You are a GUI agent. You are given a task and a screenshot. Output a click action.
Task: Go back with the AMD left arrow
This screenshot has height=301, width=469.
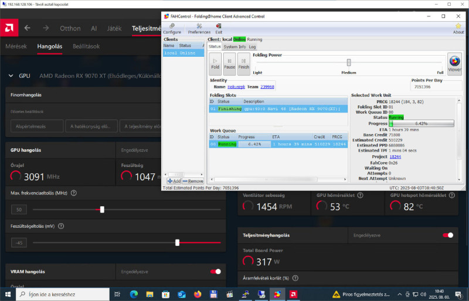tap(27, 28)
